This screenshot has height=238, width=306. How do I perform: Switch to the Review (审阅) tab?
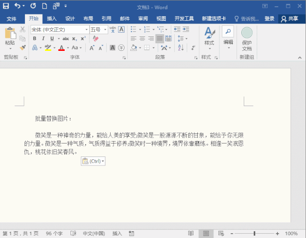pos(143,19)
